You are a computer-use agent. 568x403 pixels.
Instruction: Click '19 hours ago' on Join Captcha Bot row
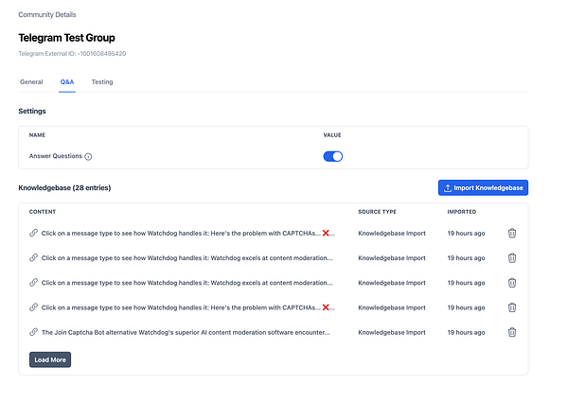pos(466,332)
